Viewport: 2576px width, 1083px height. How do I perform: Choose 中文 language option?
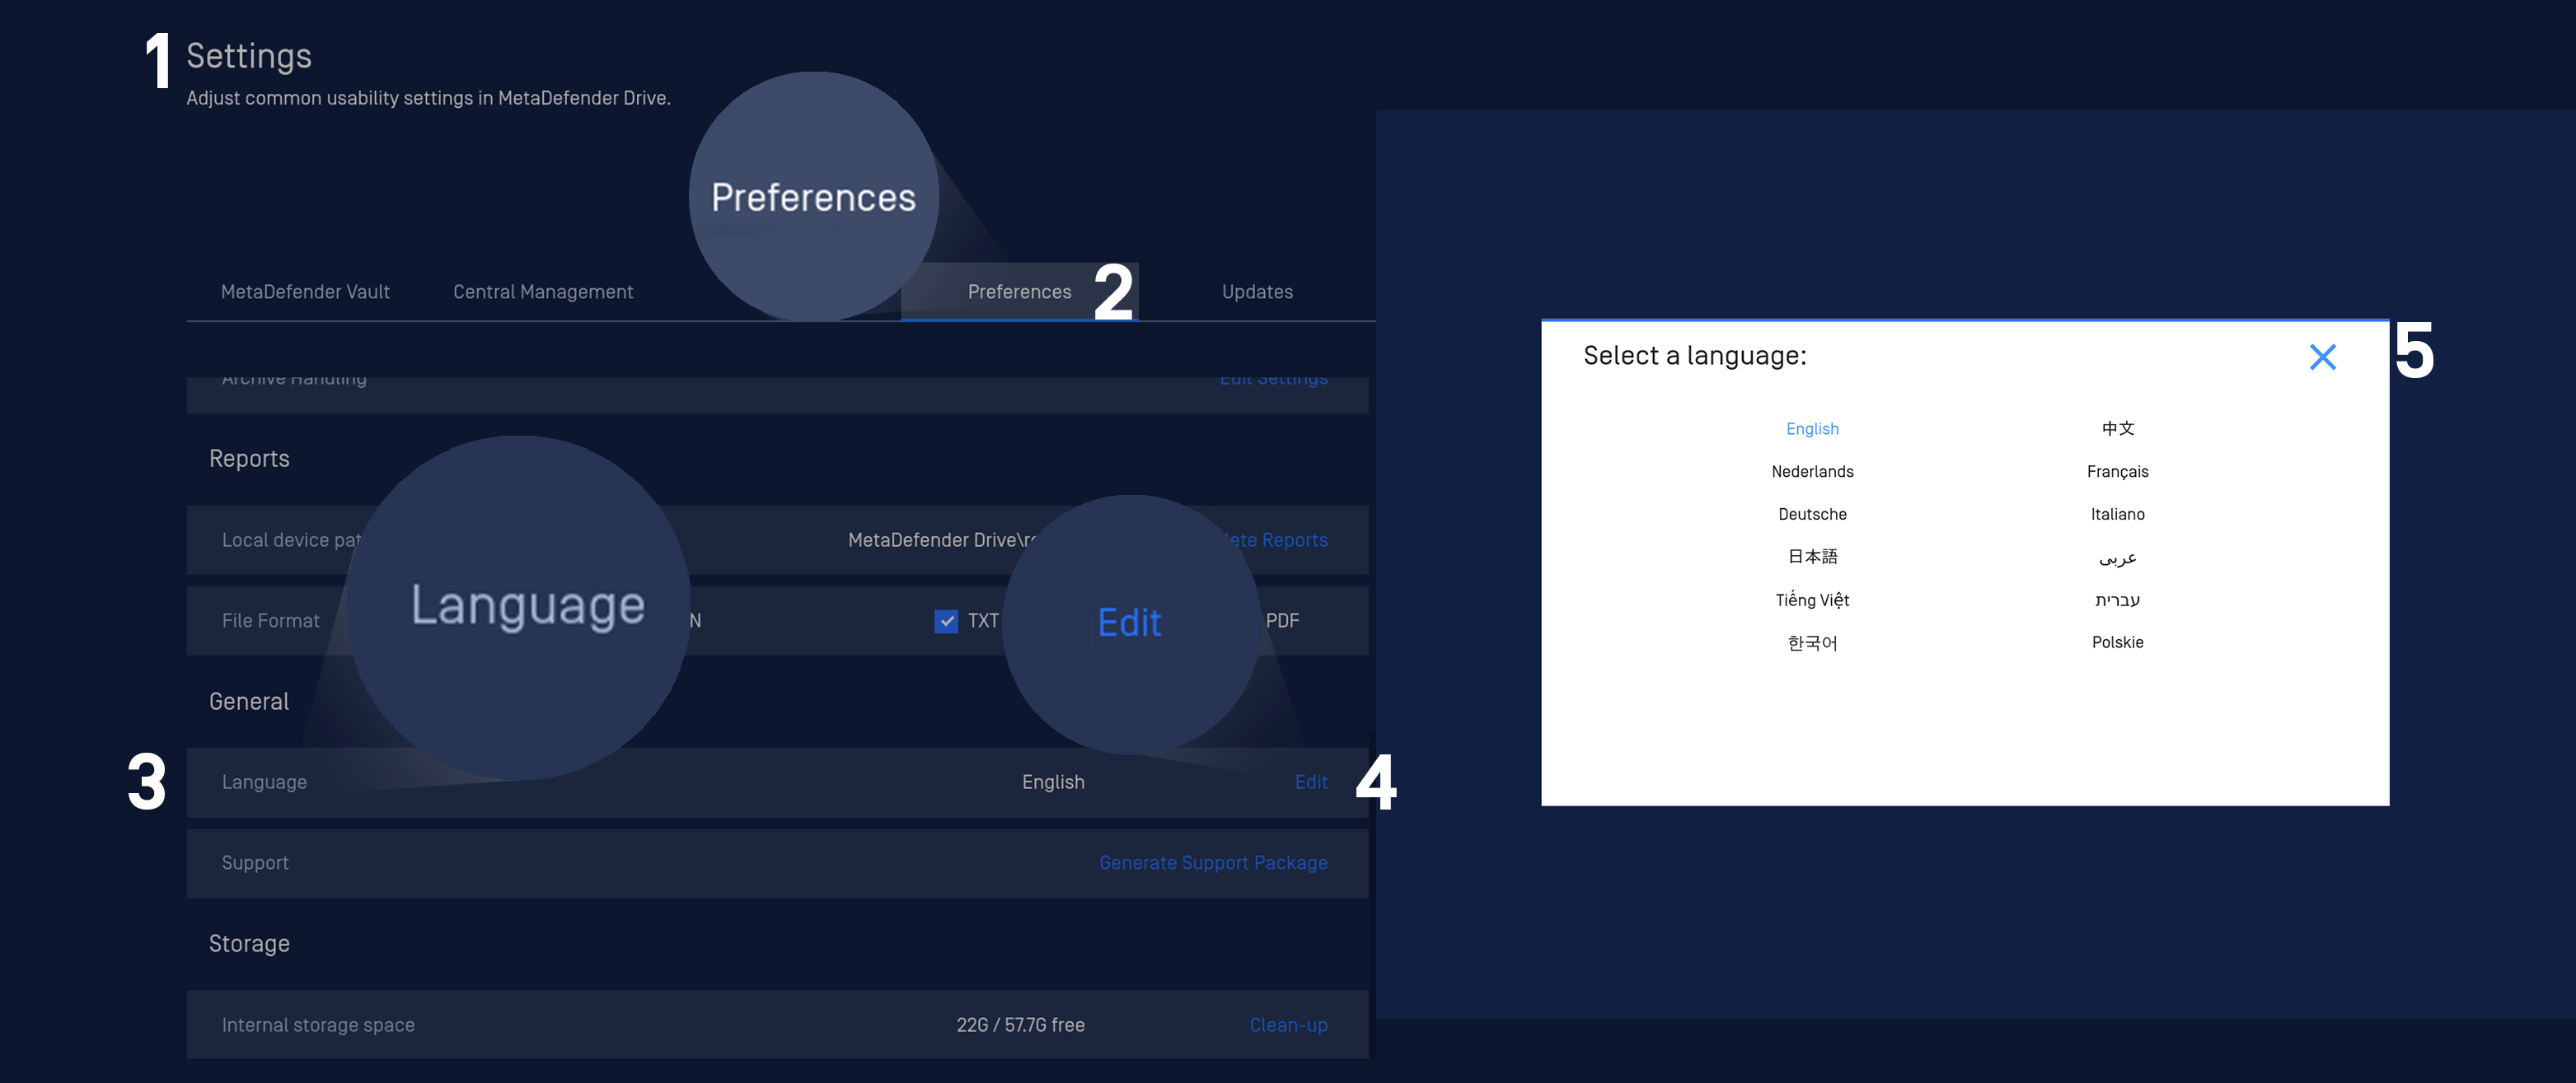pos(2117,428)
